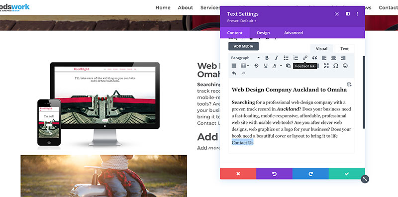Open the Services menu item
Screen dimensions: 398x197
(x=210, y=7)
